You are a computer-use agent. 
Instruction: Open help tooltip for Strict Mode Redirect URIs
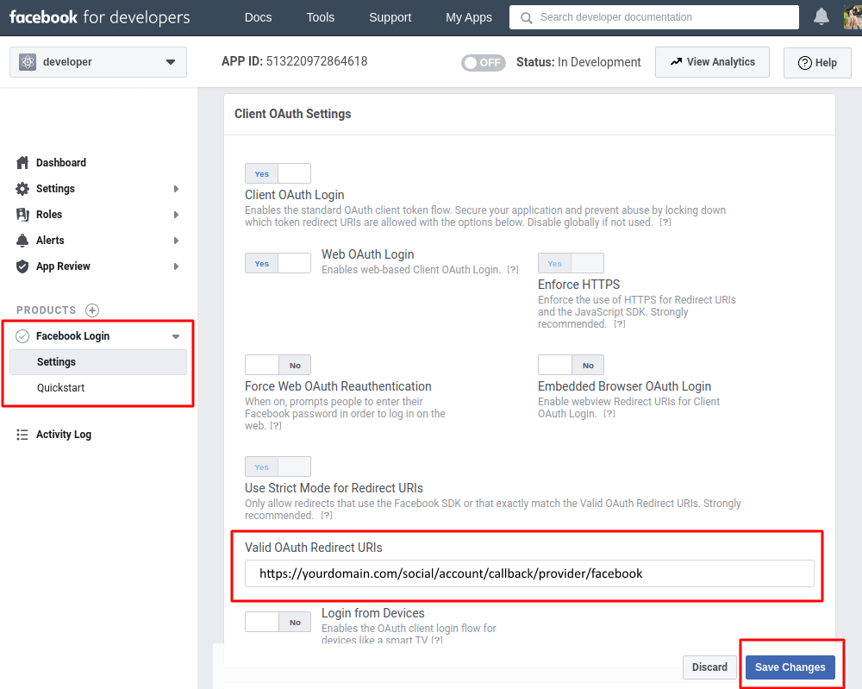(327, 515)
